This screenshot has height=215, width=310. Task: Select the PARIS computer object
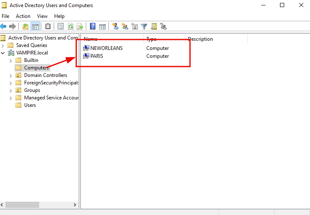click(x=97, y=56)
